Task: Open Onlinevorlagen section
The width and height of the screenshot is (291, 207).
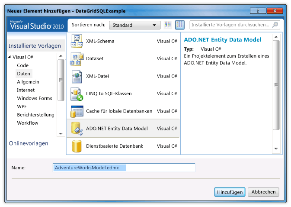Action: pyautogui.click(x=29, y=143)
